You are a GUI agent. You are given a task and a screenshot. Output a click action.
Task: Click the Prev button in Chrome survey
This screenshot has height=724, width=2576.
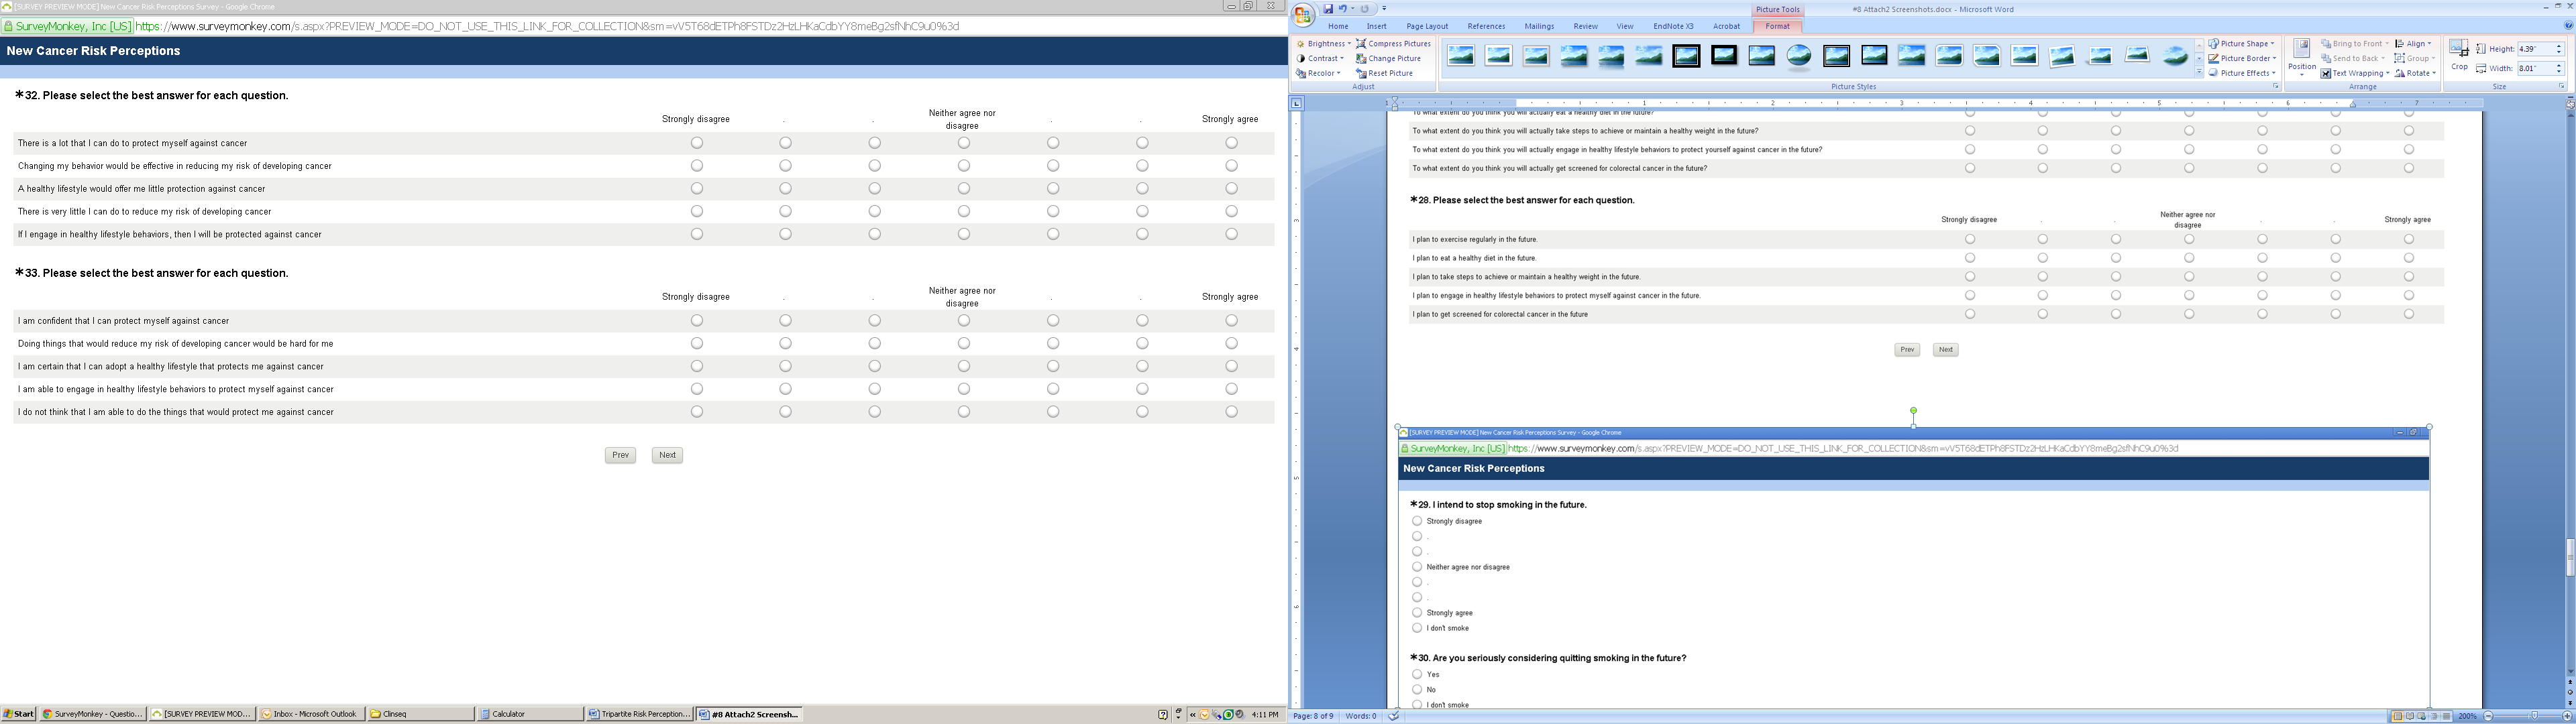coord(620,455)
